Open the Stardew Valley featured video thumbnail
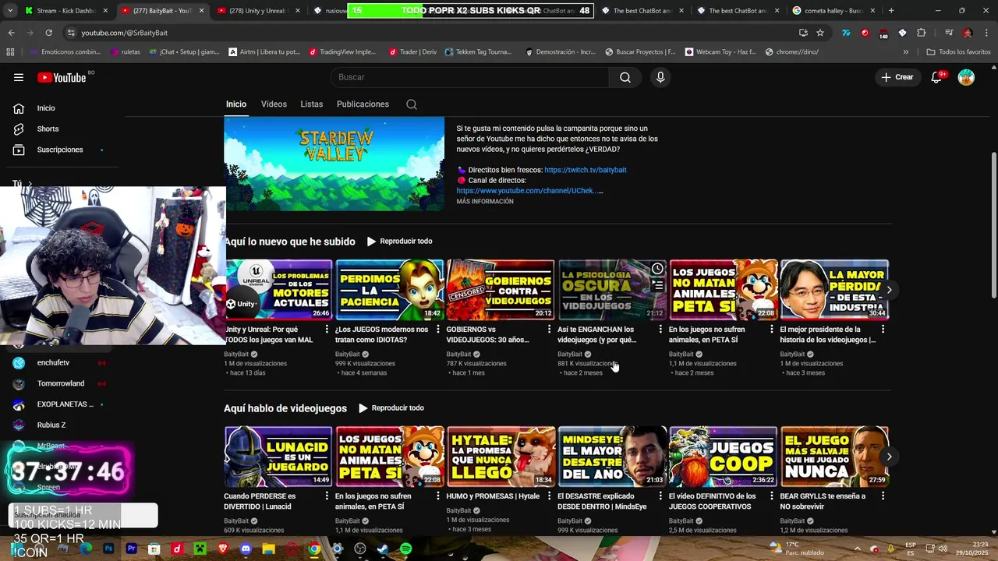 coord(334,164)
